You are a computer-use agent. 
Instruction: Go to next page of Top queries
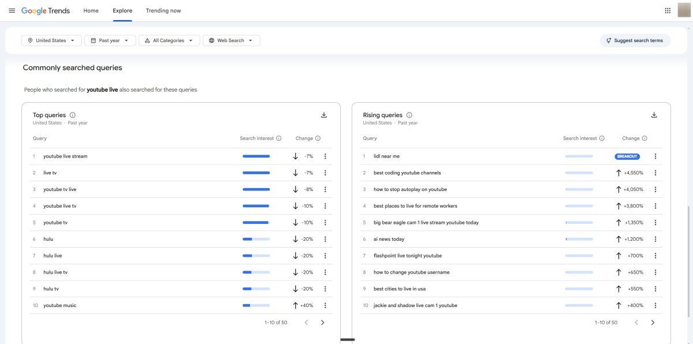322,323
